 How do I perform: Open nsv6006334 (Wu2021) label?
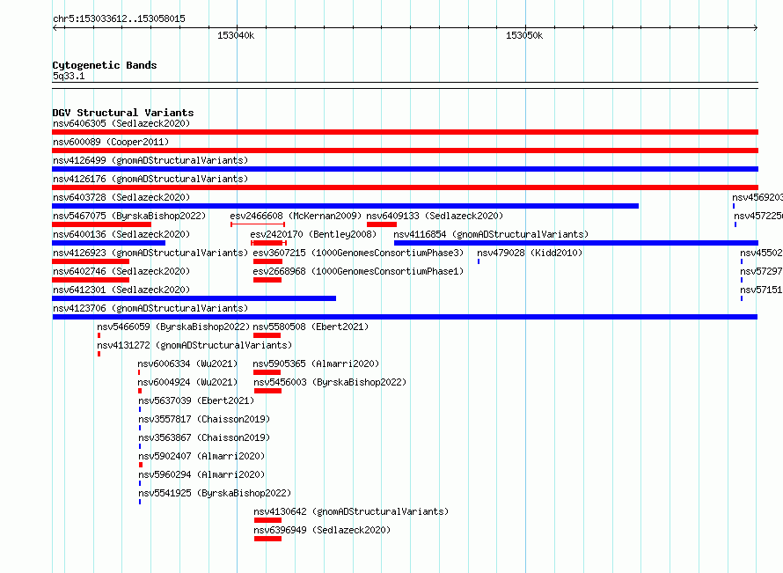pyautogui.click(x=187, y=364)
